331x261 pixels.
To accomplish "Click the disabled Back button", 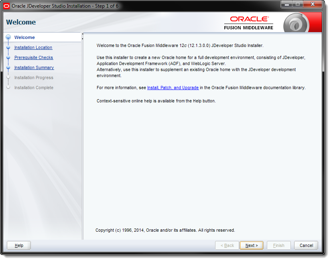I will (x=227, y=245).
